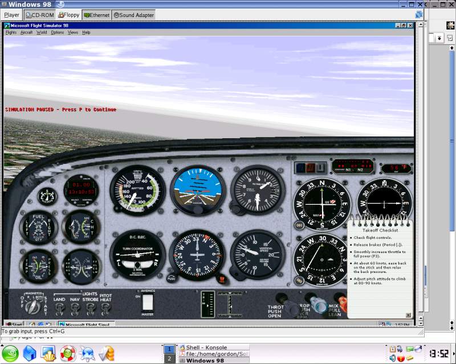
Task: Flip the LAND lights switch
Action: pos(59,309)
